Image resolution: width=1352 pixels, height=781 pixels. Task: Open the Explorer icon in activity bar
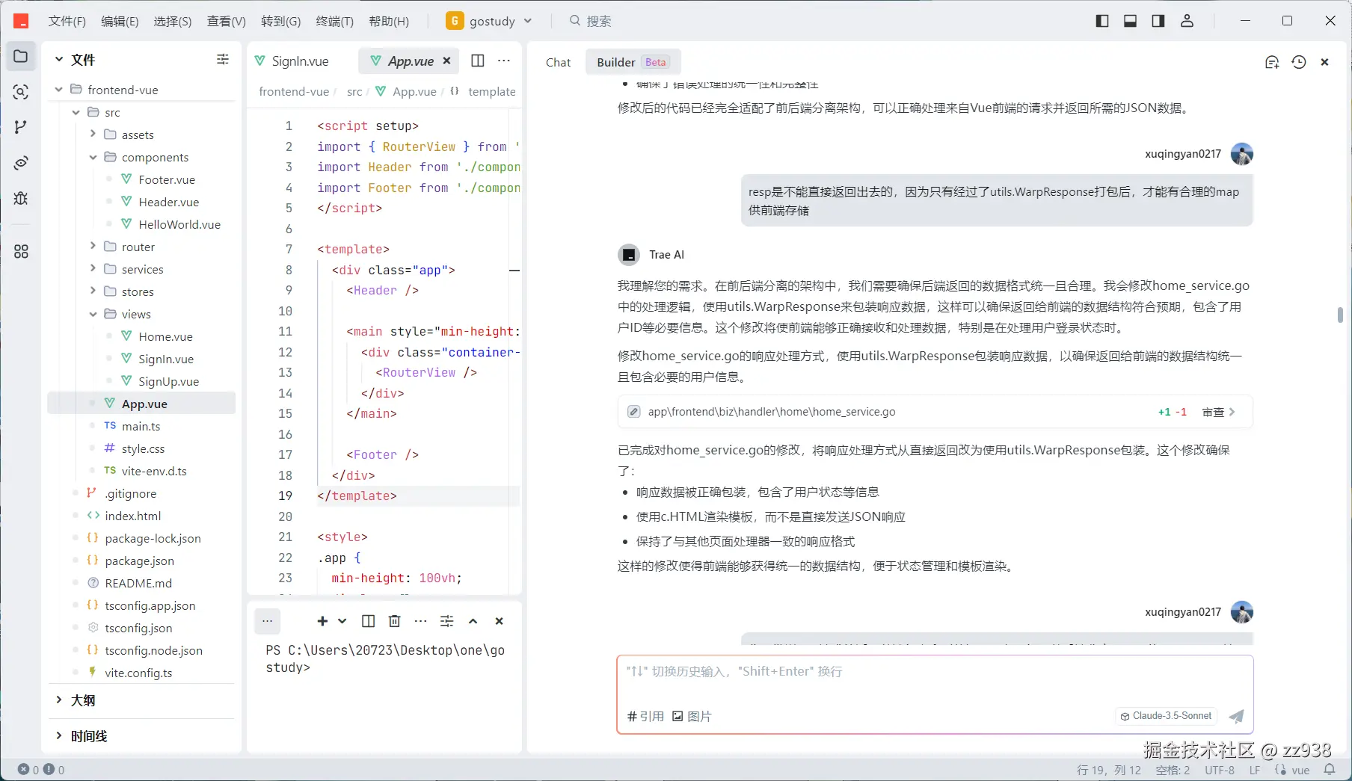click(21, 57)
